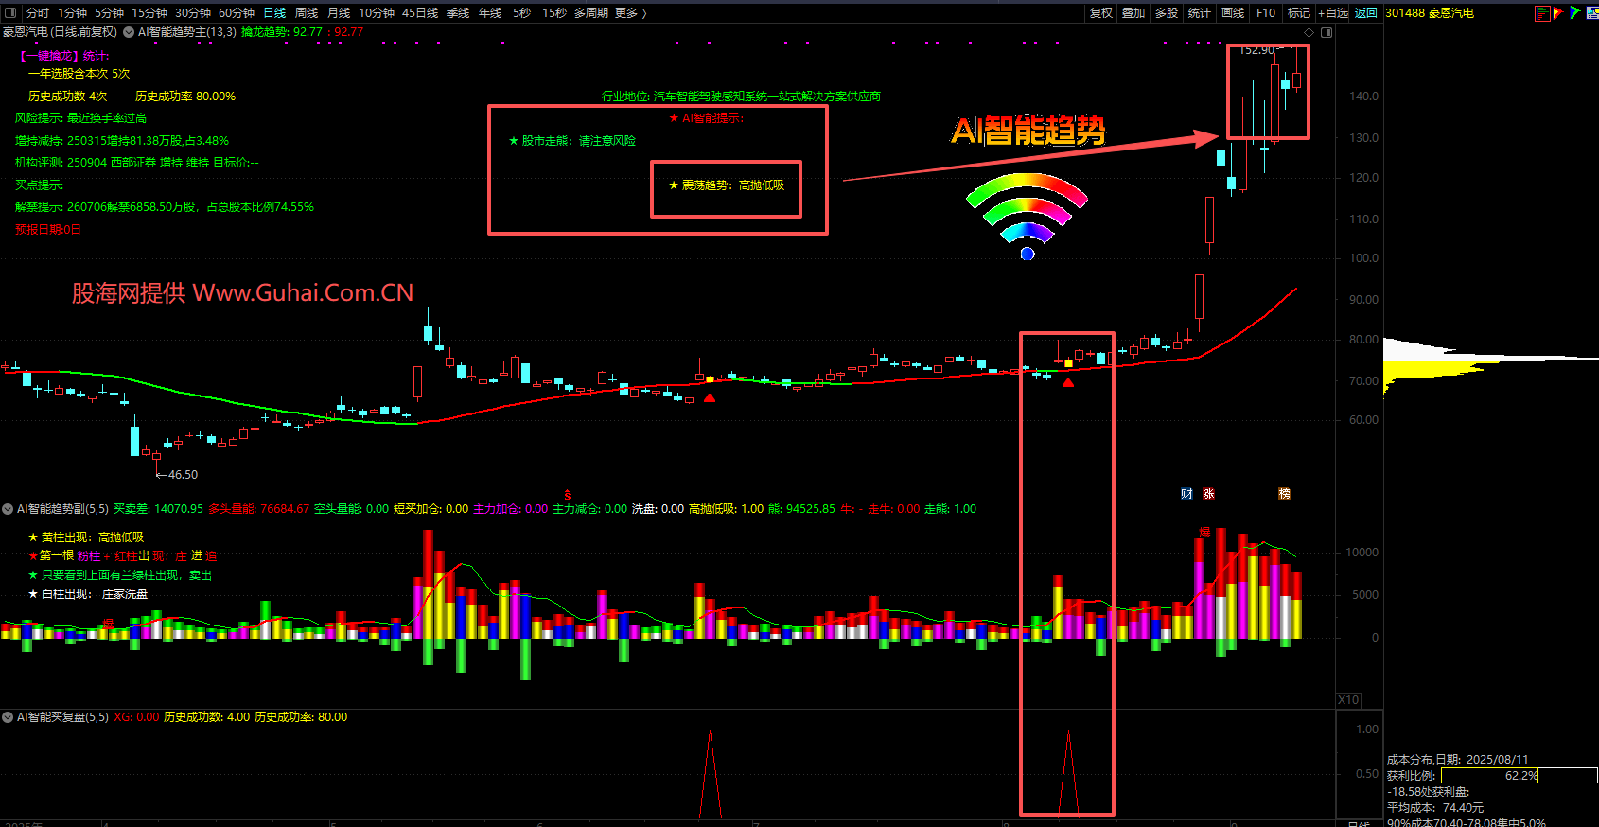Viewport: 1599px width, 827px height.
Task: Select the 周线 weekly period tab
Action: click(307, 13)
